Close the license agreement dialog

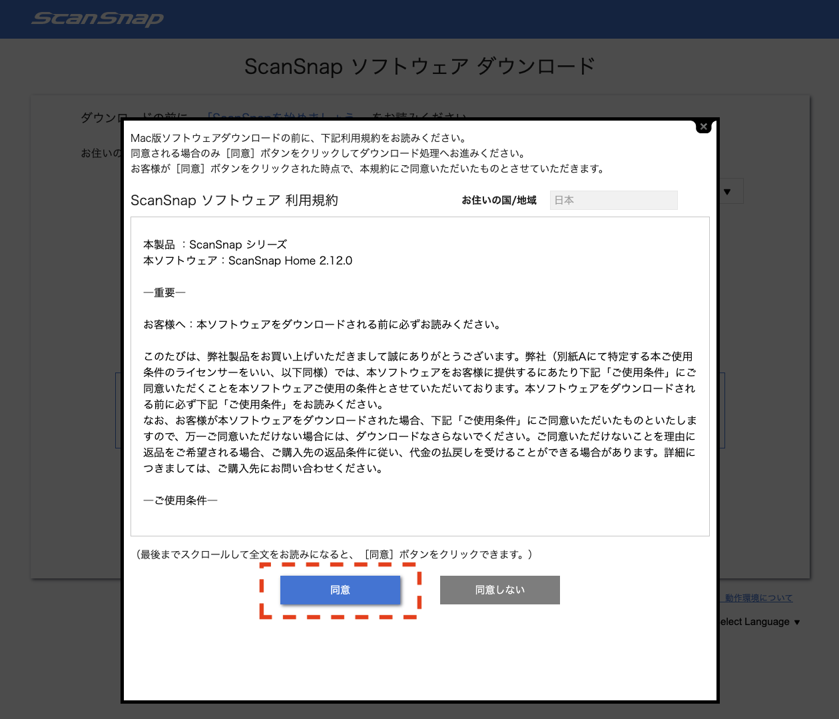[703, 127]
